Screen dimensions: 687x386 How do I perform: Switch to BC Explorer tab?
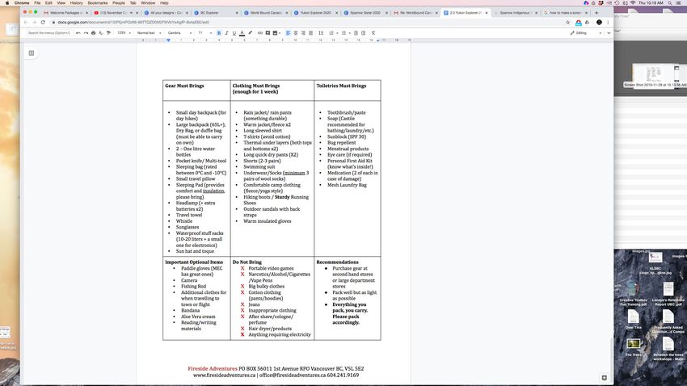point(216,13)
